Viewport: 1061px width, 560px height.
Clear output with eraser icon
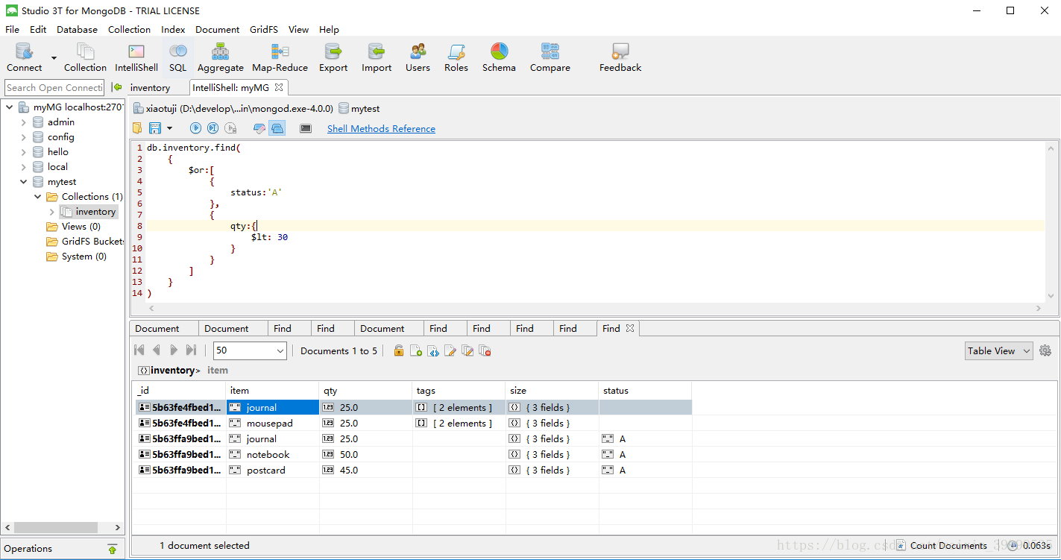click(259, 128)
